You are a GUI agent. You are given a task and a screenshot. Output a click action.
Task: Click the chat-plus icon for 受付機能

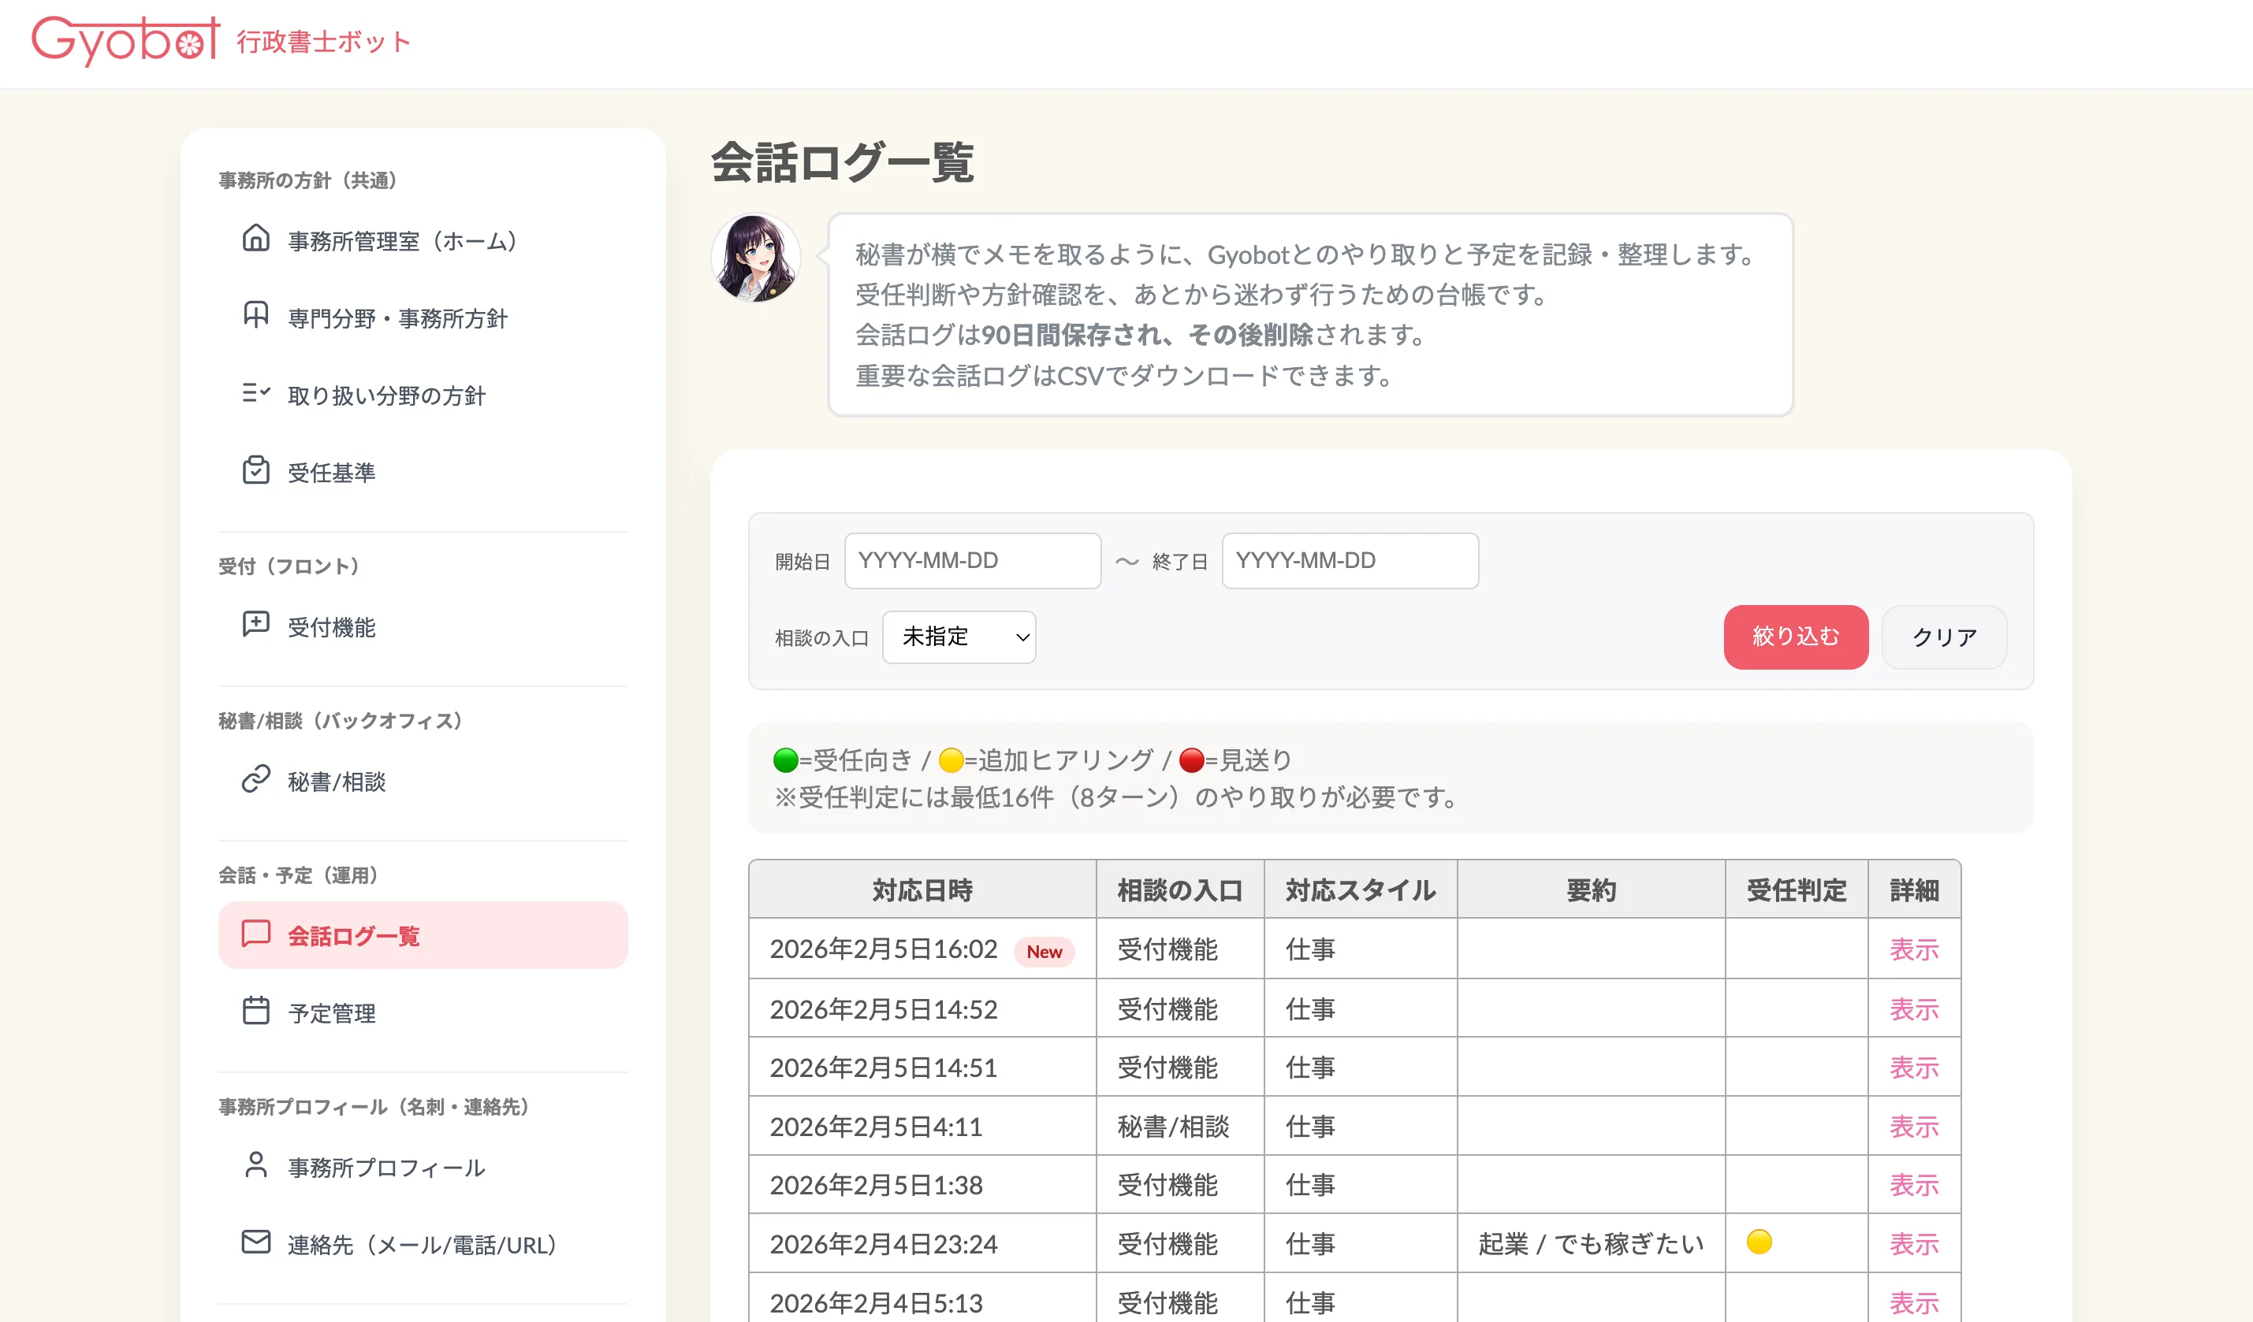coord(255,625)
